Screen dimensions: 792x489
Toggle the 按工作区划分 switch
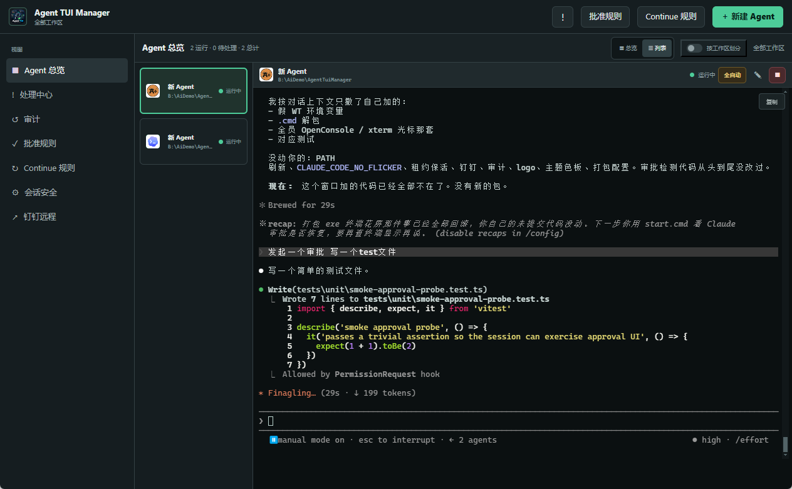coord(694,48)
